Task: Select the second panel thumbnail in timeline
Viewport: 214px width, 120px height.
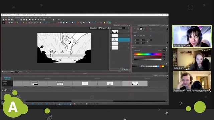Action: pos(60,84)
